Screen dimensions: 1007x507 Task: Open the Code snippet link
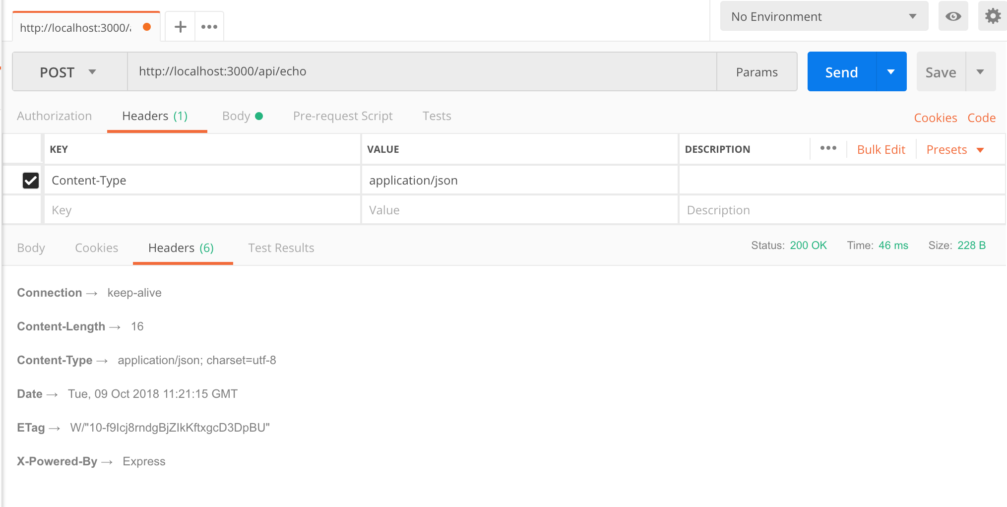[981, 118]
